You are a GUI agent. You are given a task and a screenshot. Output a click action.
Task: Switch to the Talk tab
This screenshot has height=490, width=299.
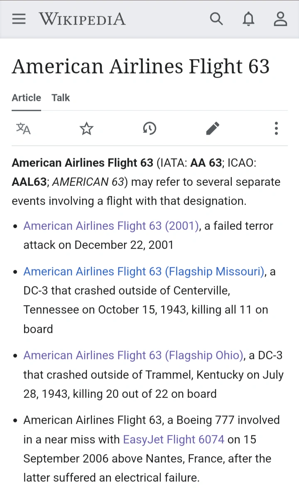click(x=61, y=98)
